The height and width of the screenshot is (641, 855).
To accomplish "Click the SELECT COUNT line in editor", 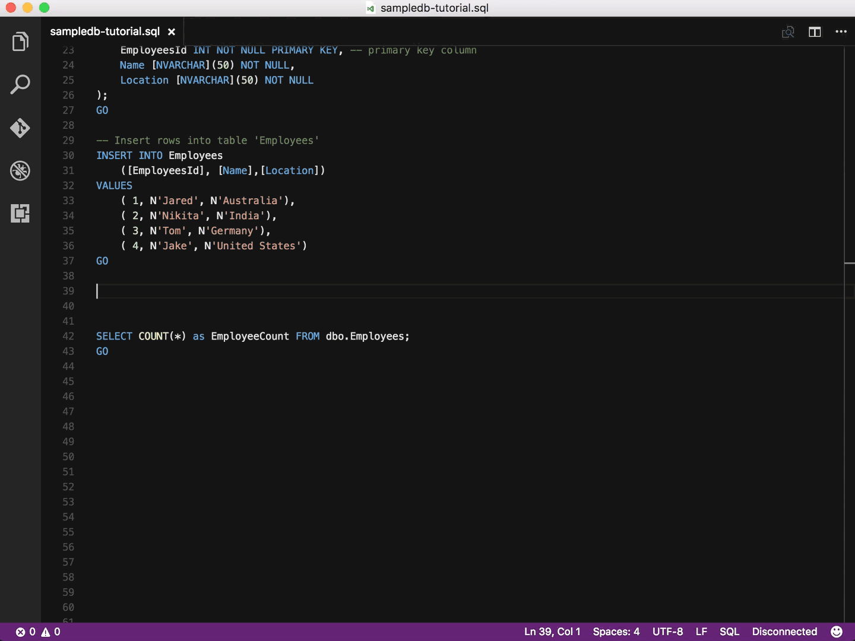I will pos(252,337).
